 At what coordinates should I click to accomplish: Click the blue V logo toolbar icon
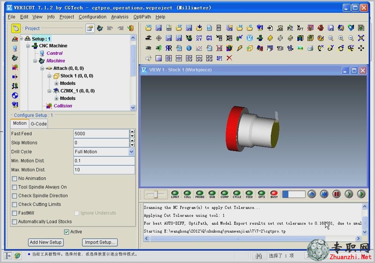(x=250, y=38)
